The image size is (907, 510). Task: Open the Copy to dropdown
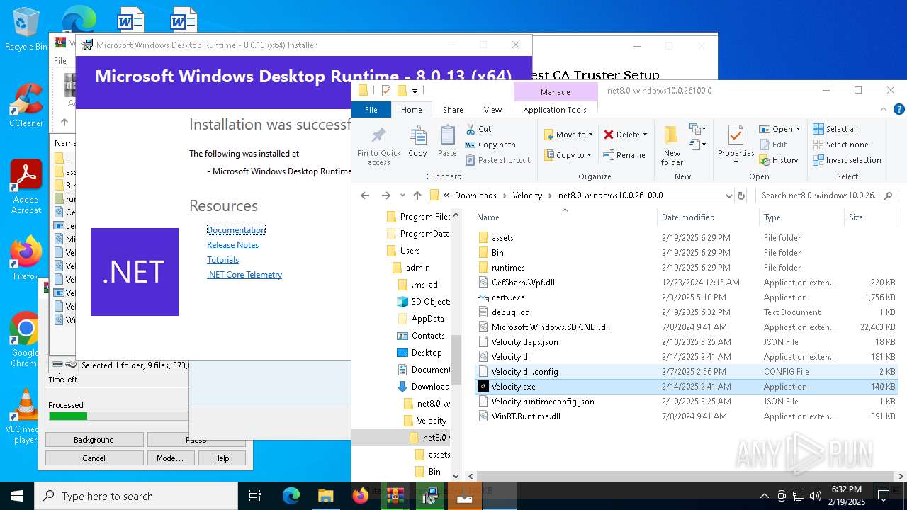click(568, 155)
